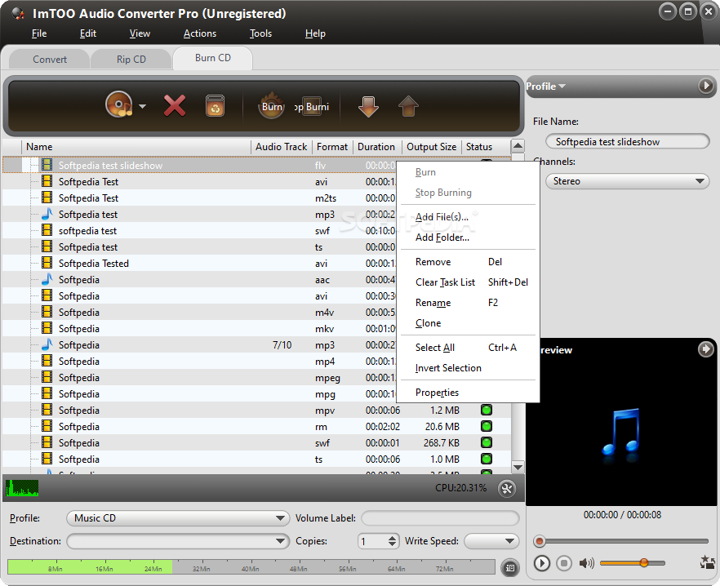
Task: Choose Rename in context menu
Action: point(468,303)
